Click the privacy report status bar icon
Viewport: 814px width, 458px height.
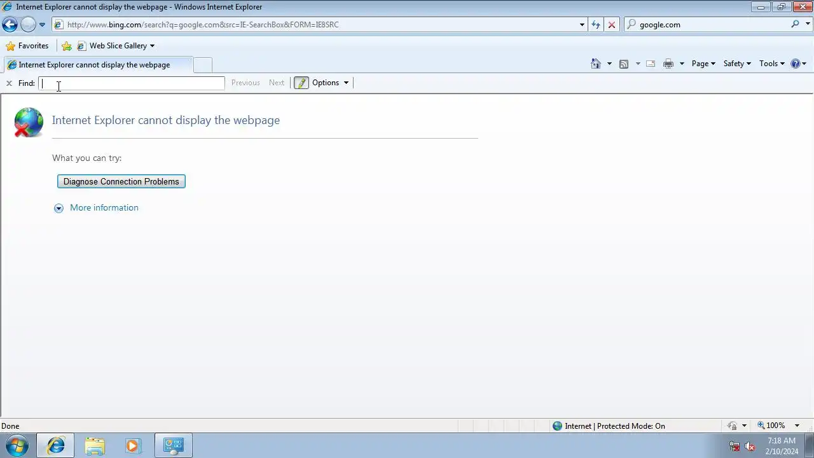(x=732, y=426)
